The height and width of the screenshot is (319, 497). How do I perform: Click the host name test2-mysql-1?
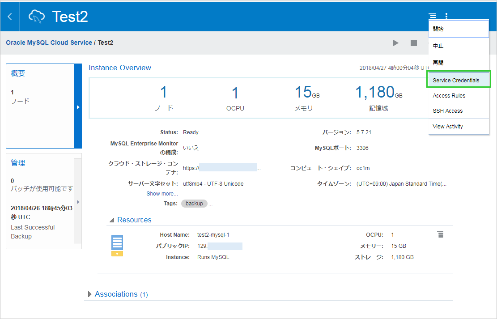tap(213, 234)
